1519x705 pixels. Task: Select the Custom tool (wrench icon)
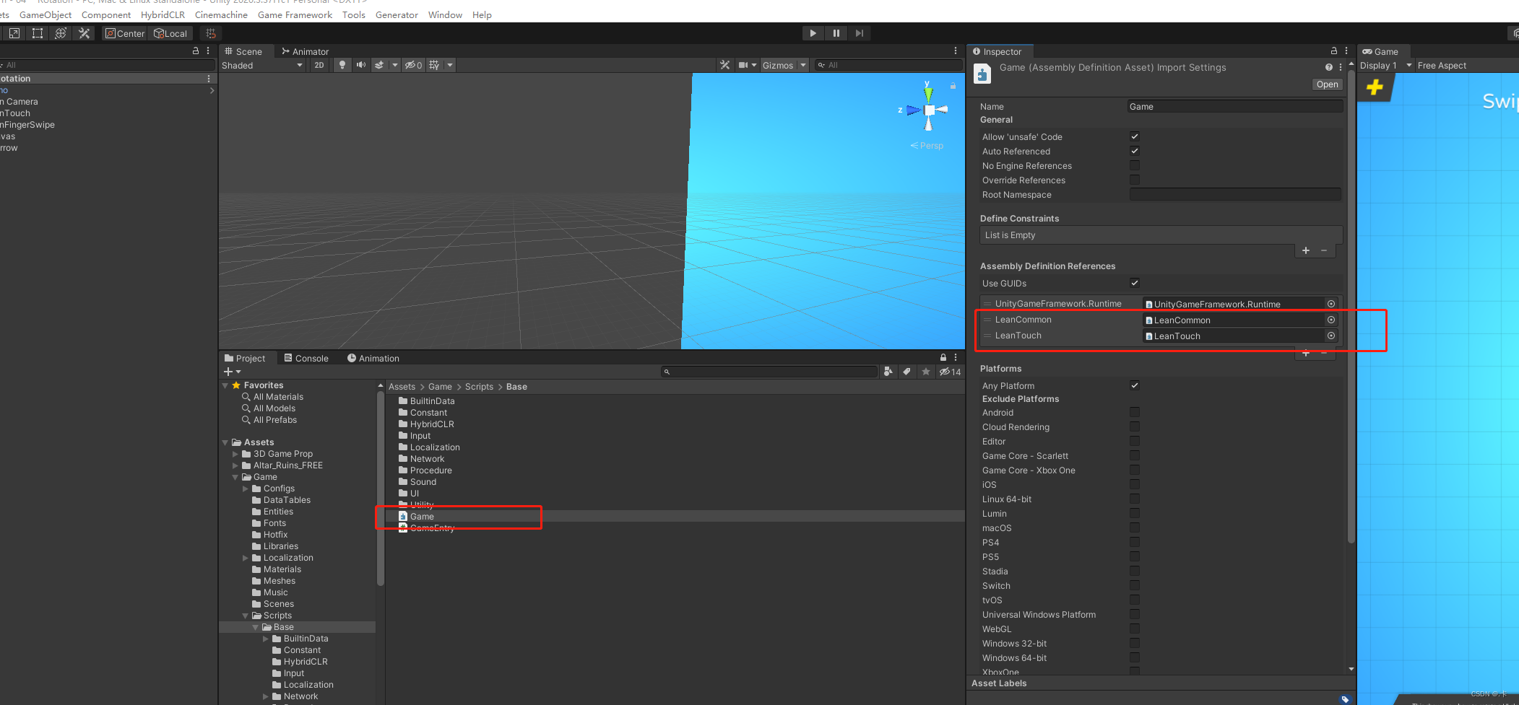[84, 32]
